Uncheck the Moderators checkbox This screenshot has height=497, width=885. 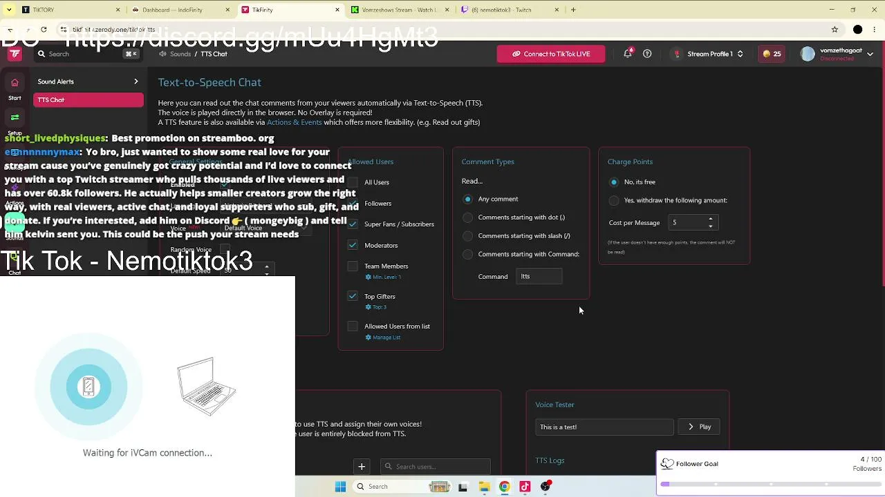pyautogui.click(x=353, y=245)
